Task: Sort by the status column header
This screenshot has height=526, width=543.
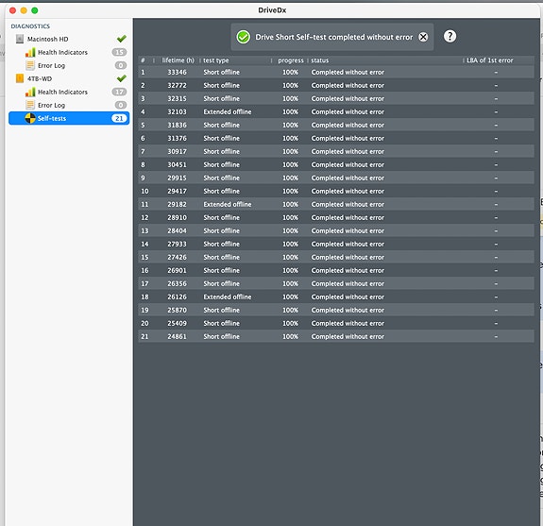Action: [319, 60]
